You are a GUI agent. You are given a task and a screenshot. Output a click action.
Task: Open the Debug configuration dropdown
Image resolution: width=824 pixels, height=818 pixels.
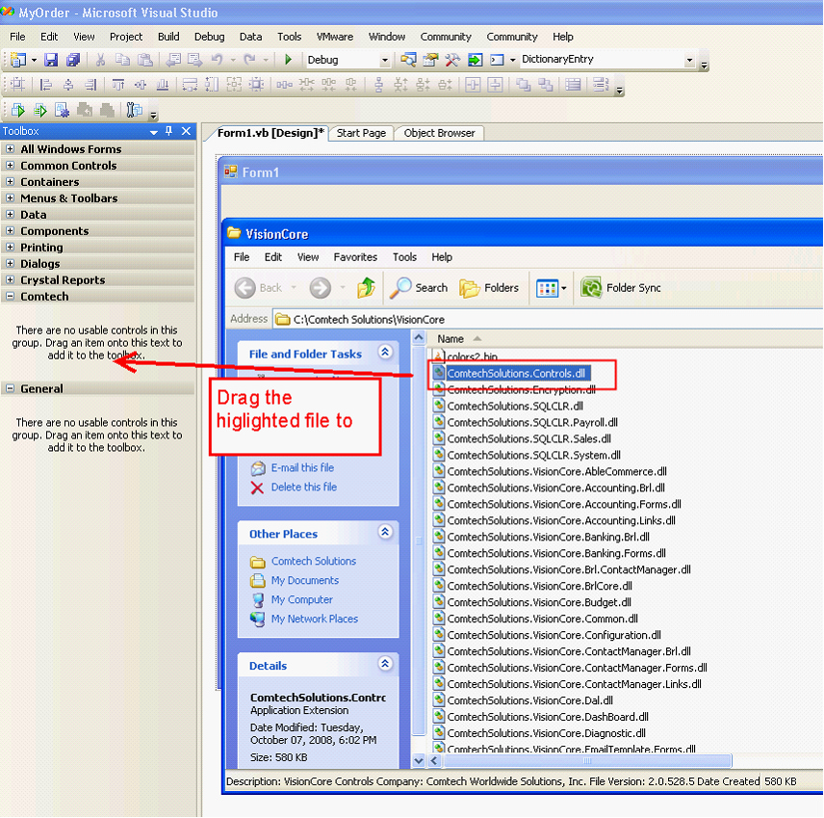[x=385, y=60]
